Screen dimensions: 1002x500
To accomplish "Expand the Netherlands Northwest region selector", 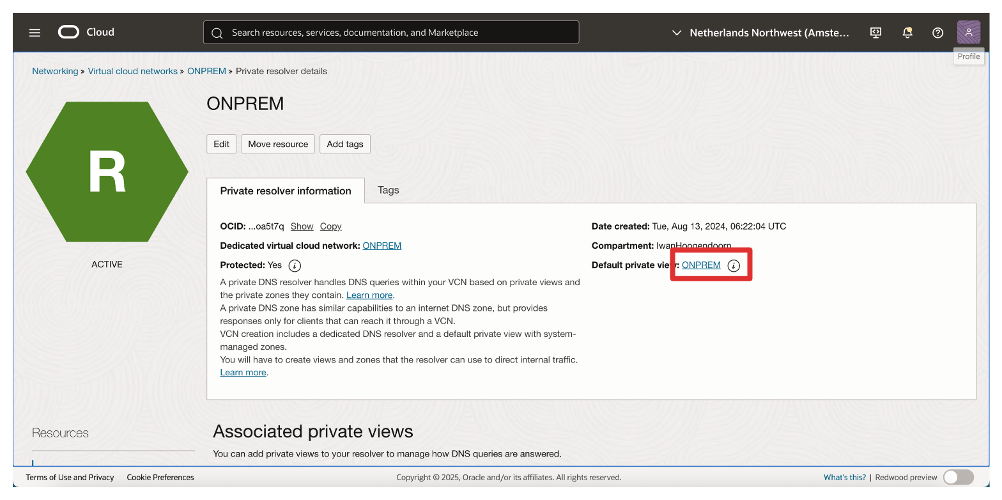I will [x=760, y=33].
